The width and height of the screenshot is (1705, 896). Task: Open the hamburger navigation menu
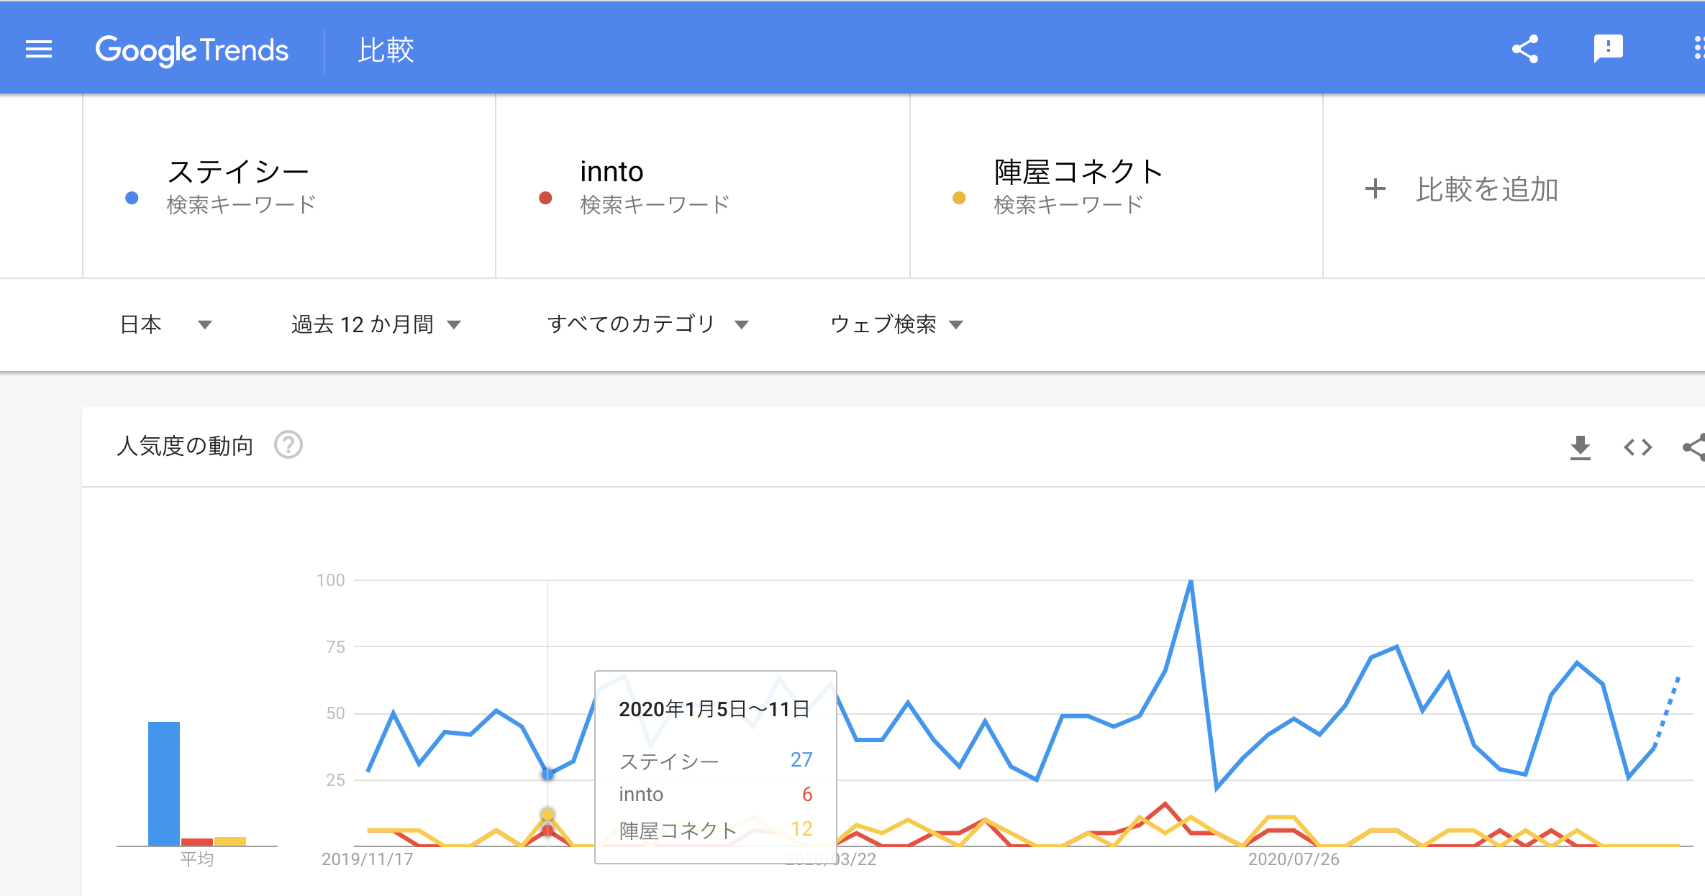click(x=39, y=50)
